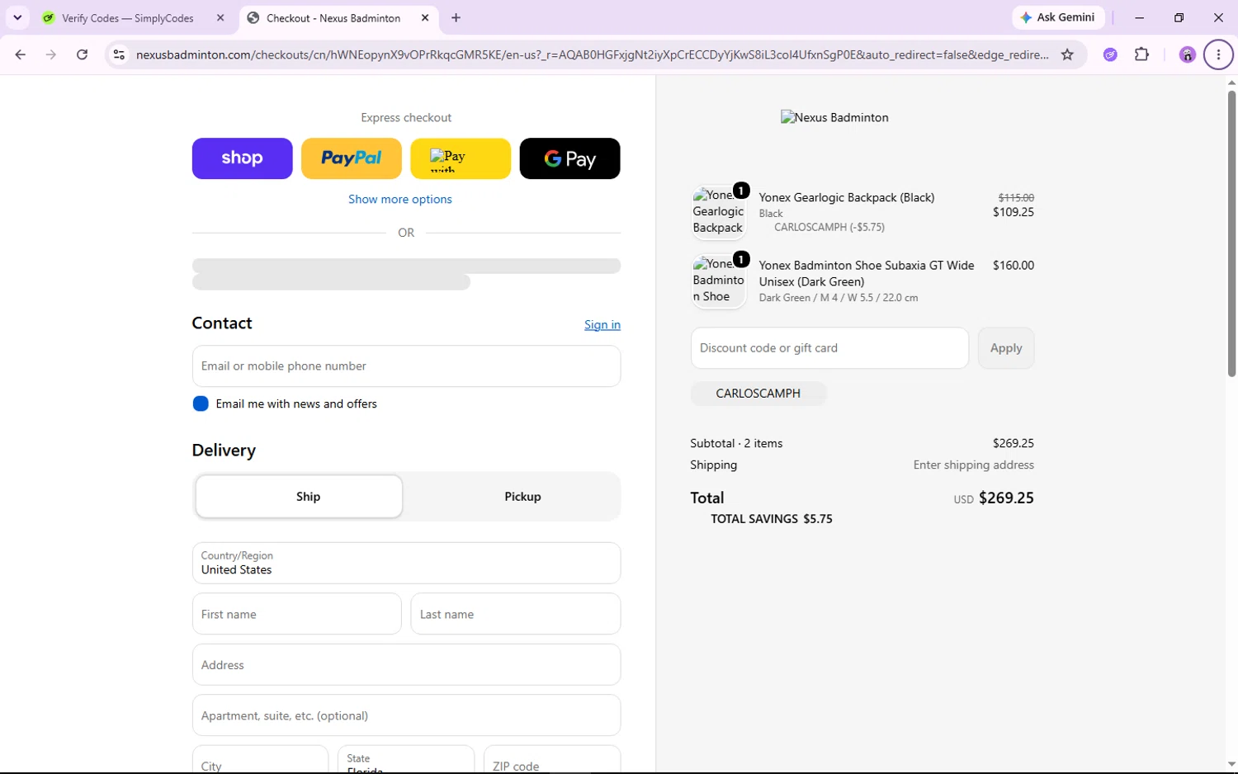
Task: Click the Yonex Gearlogic Backpack thumbnail
Action: click(x=718, y=212)
